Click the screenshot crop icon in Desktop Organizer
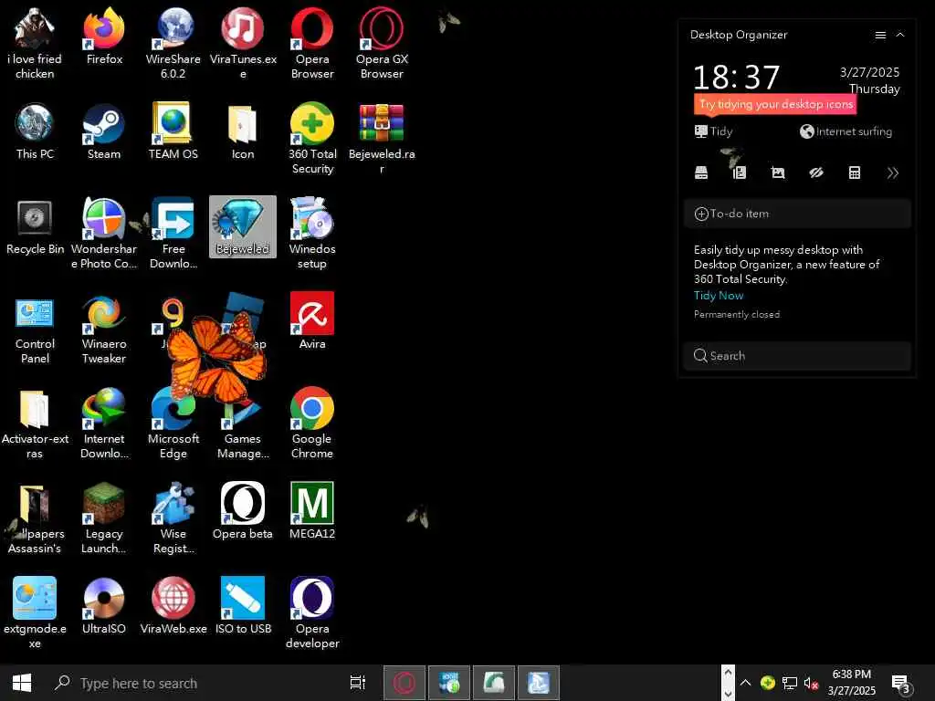The image size is (935, 701). (778, 173)
